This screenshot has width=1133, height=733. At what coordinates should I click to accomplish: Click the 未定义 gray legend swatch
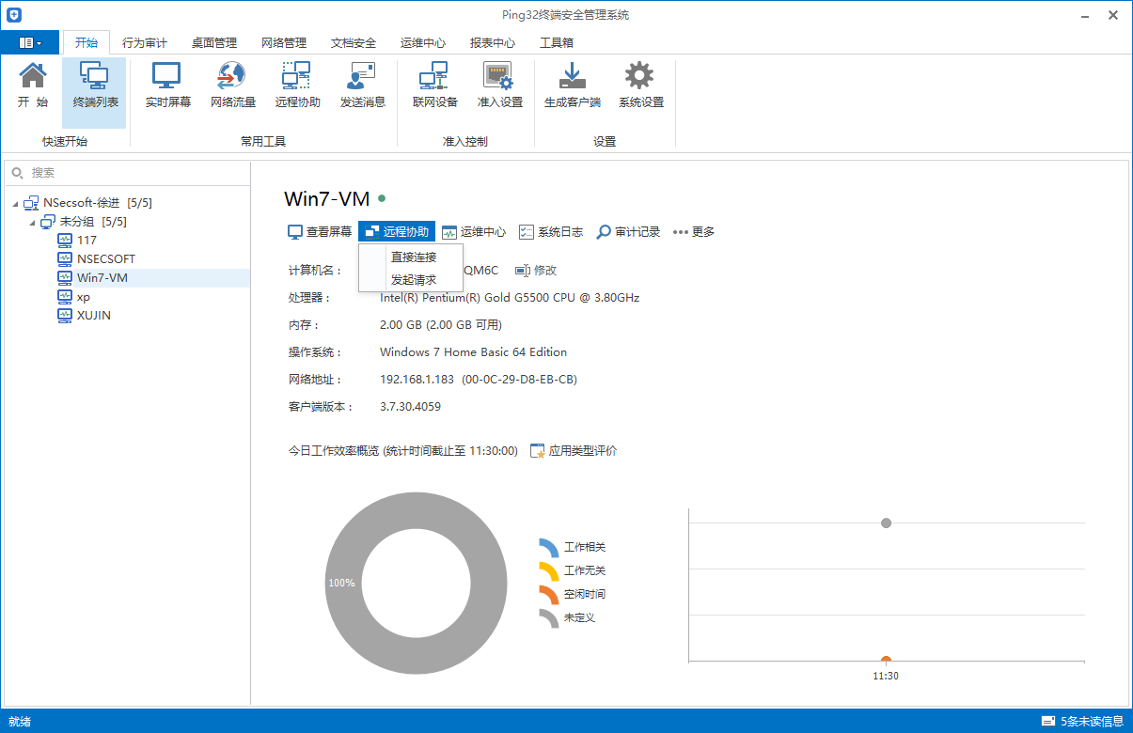[x=549, y=618]
